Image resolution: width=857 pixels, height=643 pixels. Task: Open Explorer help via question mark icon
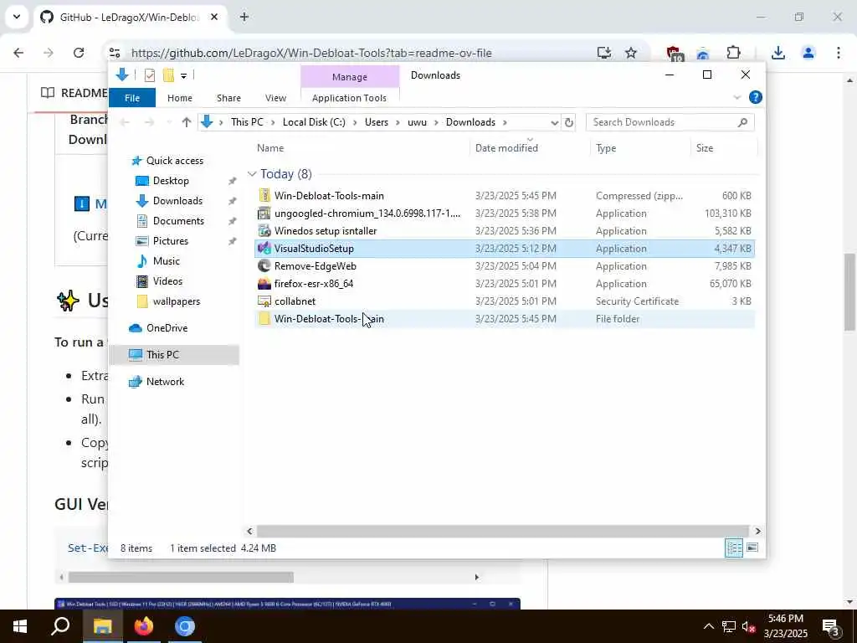(x=756, y=97)
